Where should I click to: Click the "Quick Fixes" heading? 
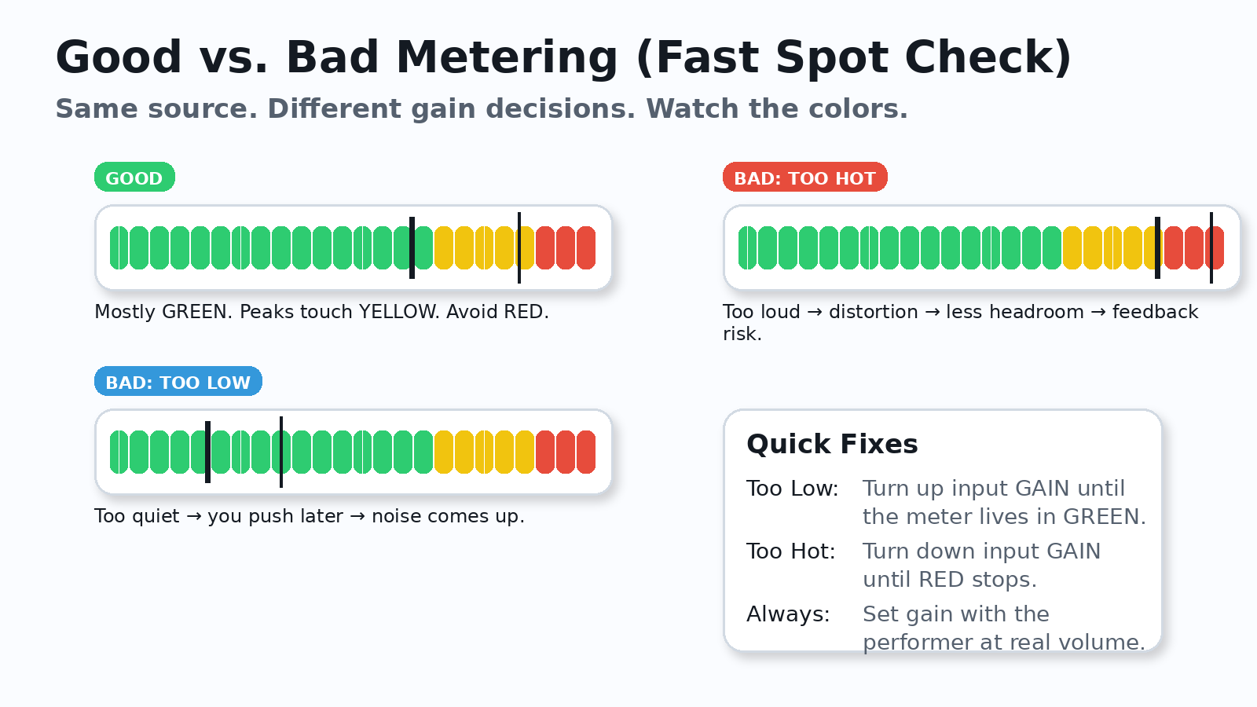[832, 444]
